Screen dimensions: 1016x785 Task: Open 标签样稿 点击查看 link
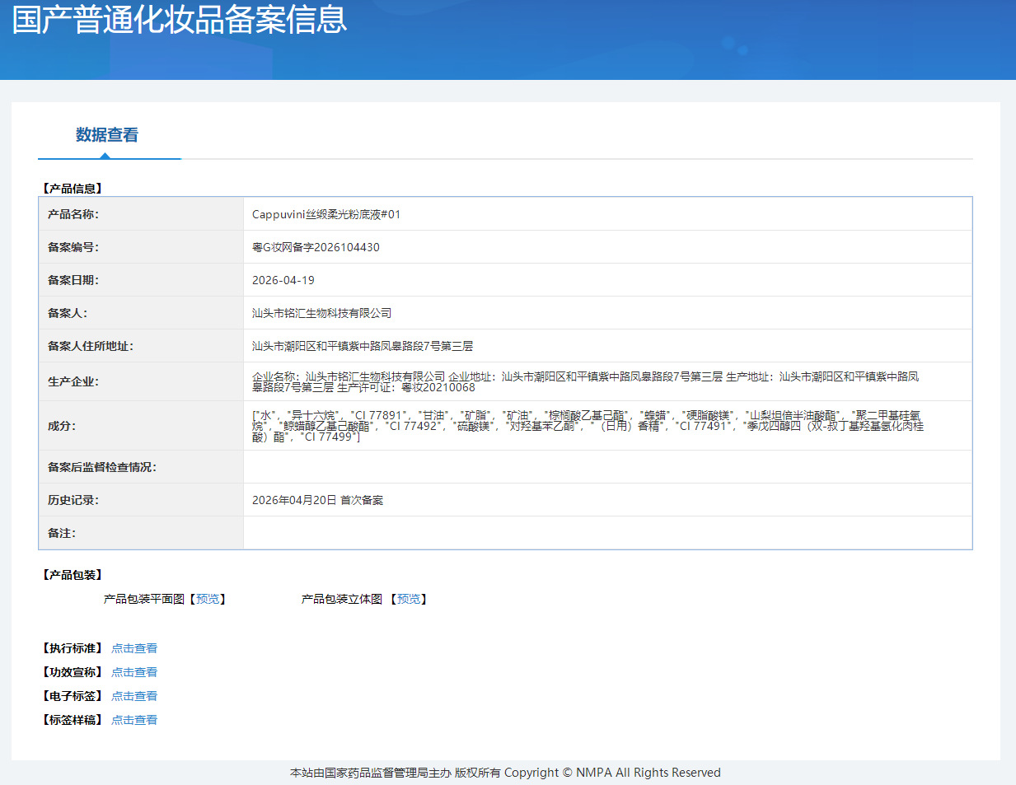pos(134,720)
